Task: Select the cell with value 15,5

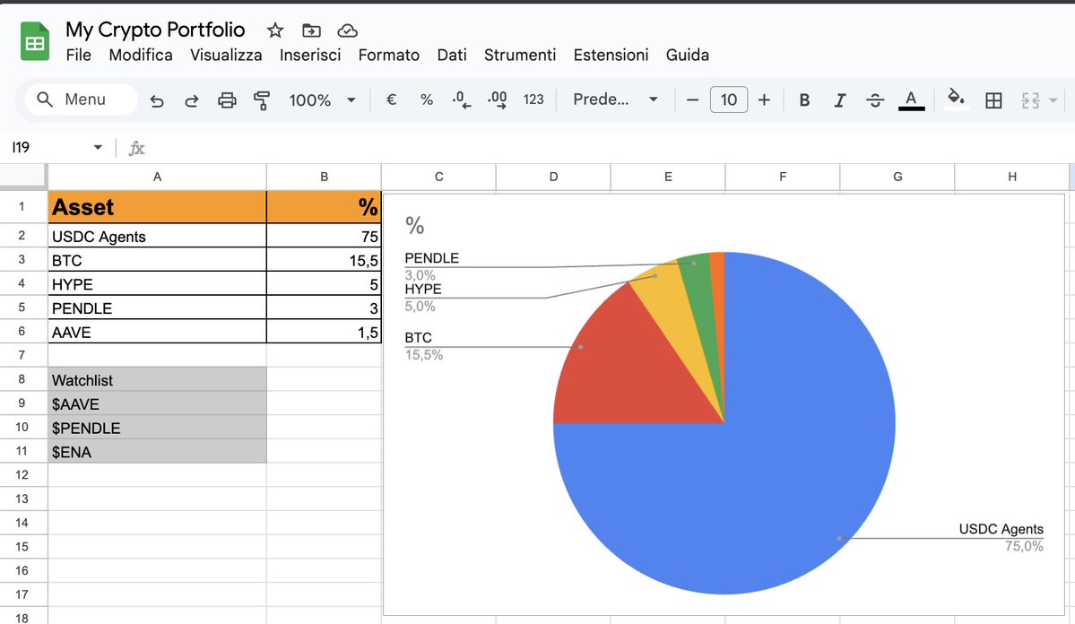Action: 325,260
